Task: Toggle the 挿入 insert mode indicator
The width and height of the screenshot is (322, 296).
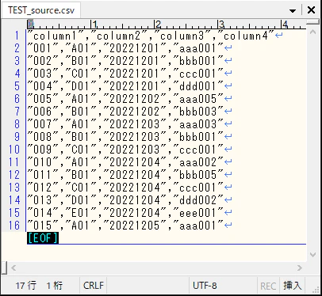Action: [x=293, y=286]
